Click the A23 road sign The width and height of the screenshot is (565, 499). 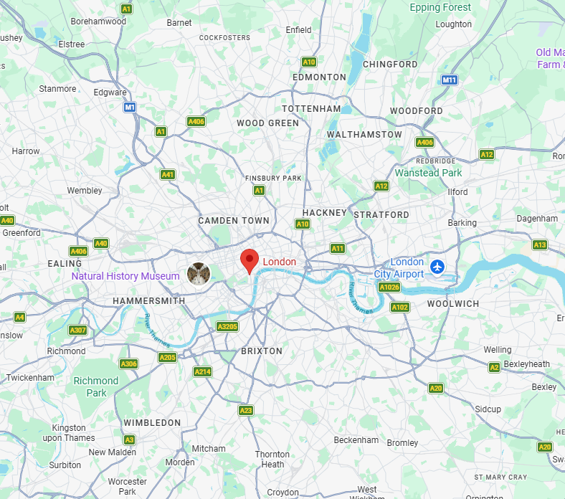click(246, 410)
